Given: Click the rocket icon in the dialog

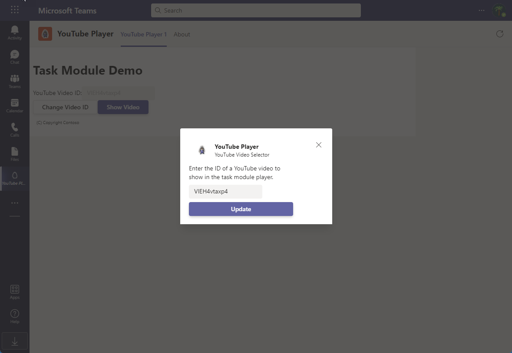Looking at the screenshot, I should pos(202,150).
